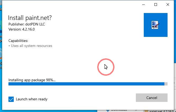Click the 'Uses all system resources' capability item
The image size is (176, 112).
pyautogui.click(x=31, y=46)
